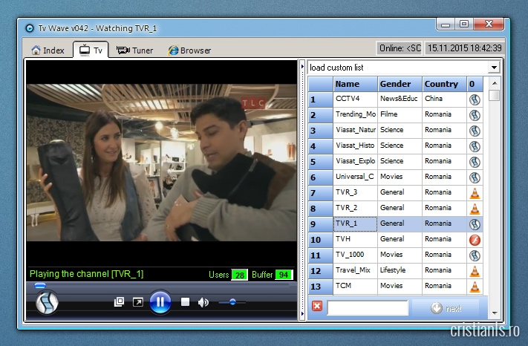
Task: Select the TVH channel
Action: pyautogui.click(x=355, y=239)
